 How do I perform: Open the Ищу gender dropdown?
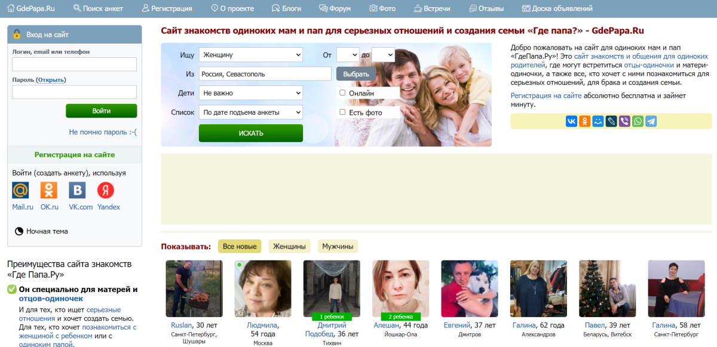click(x=251, y=54)
